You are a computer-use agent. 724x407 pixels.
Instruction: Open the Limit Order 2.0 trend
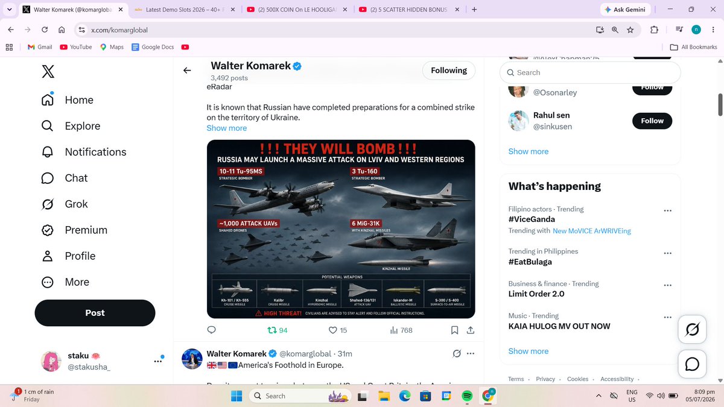(536, 294)
